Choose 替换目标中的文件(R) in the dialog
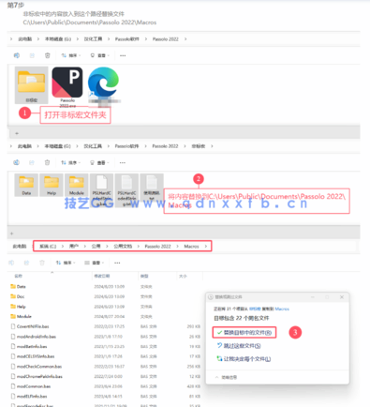 (244, 332)
